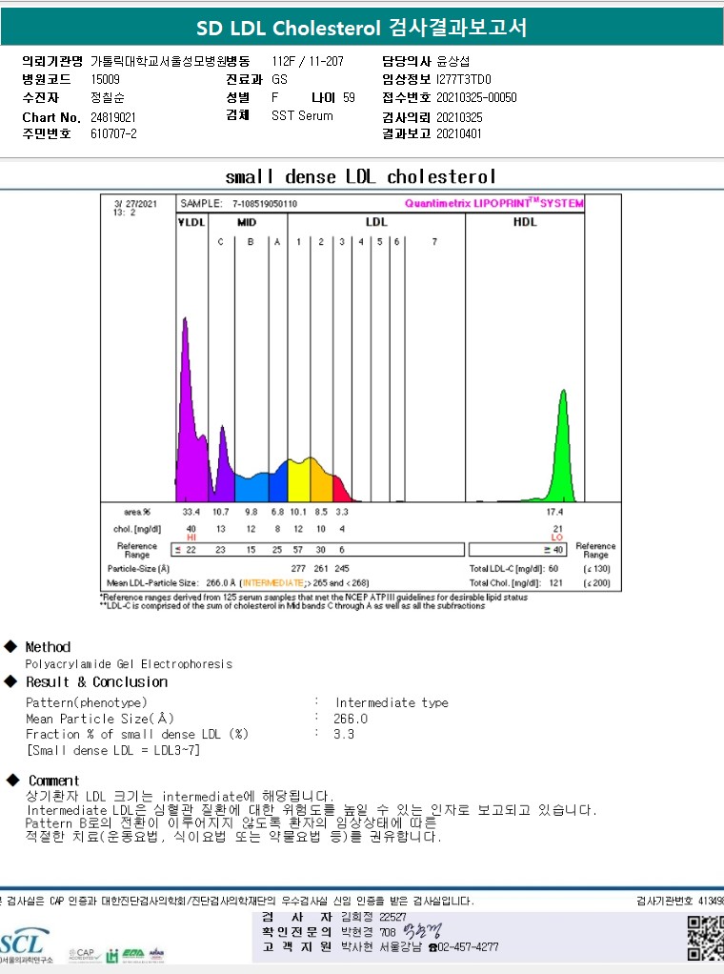Click the HDL column header
This screenshot has width=724, height=974.
click(525, 222)
